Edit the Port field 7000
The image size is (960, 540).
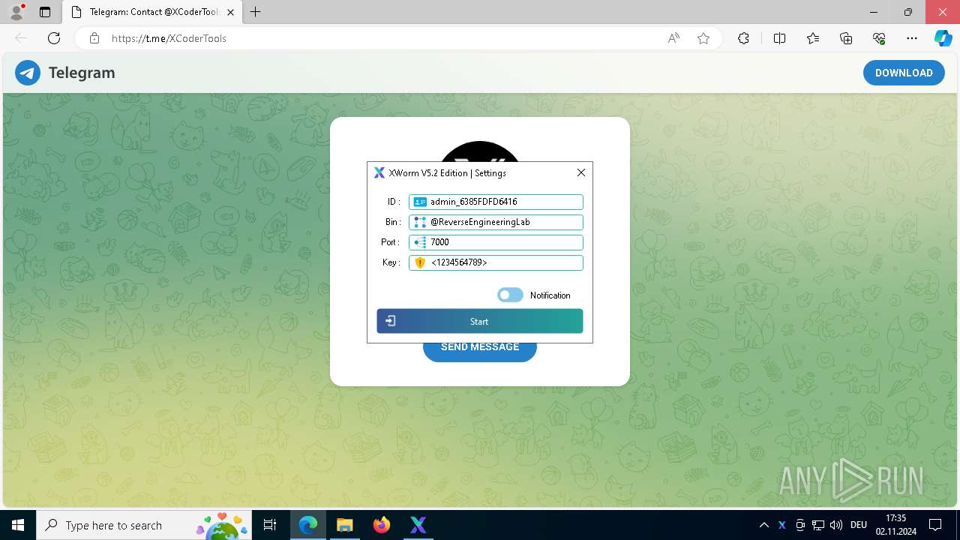(x=496, y=242)
